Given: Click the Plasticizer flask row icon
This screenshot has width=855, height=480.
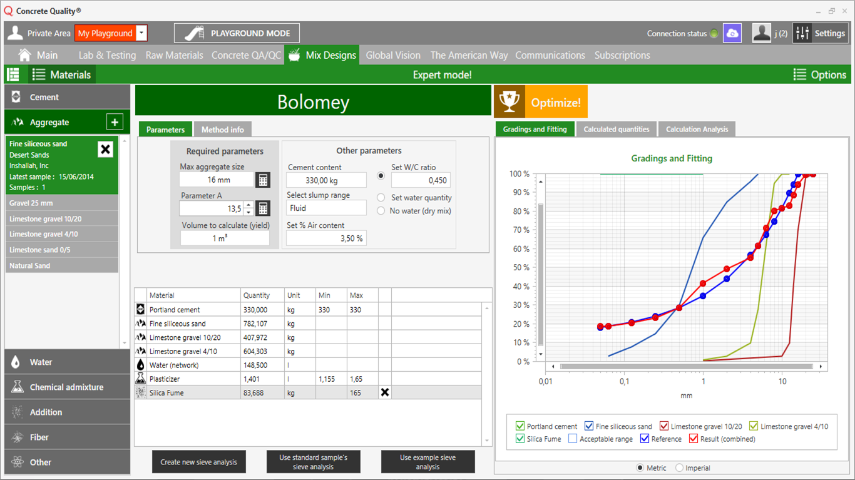Looking at the screenshot, I should click(x=140, y=379).
